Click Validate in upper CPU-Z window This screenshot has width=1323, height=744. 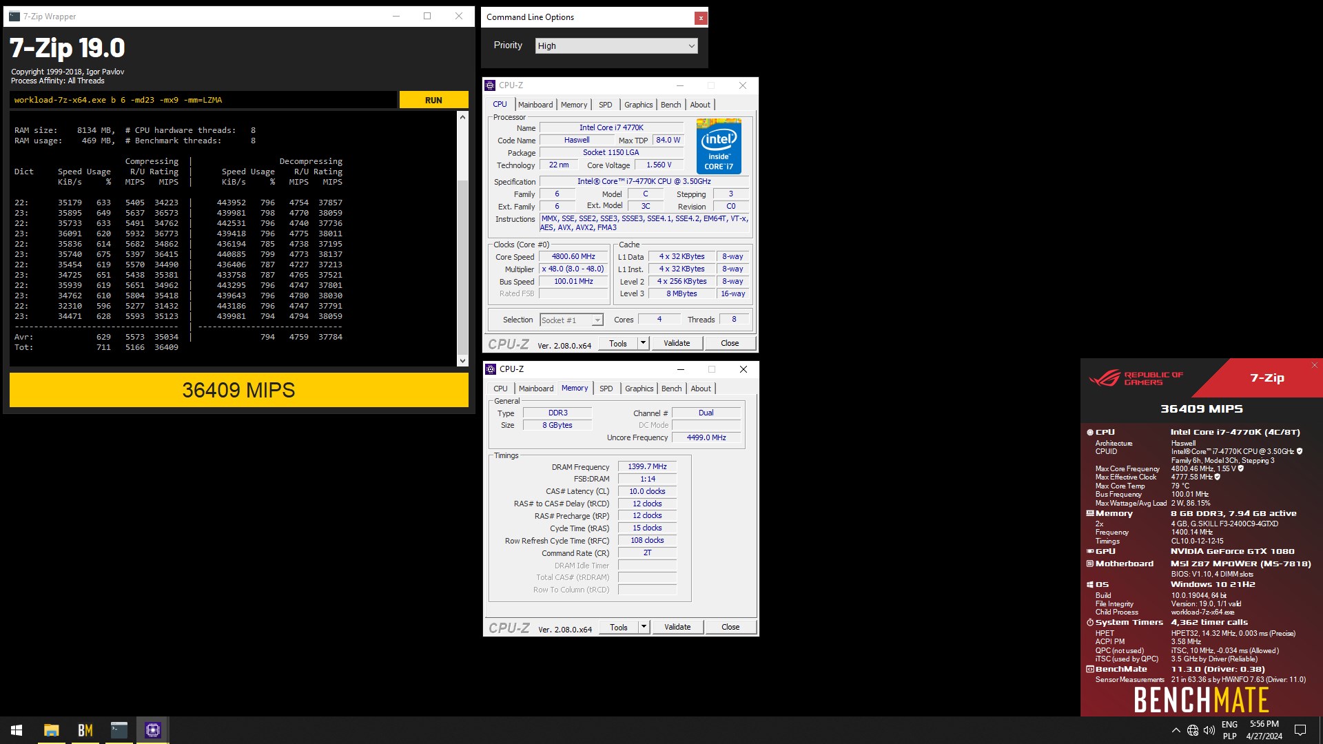pyautogui.click(x=677, y=343)
